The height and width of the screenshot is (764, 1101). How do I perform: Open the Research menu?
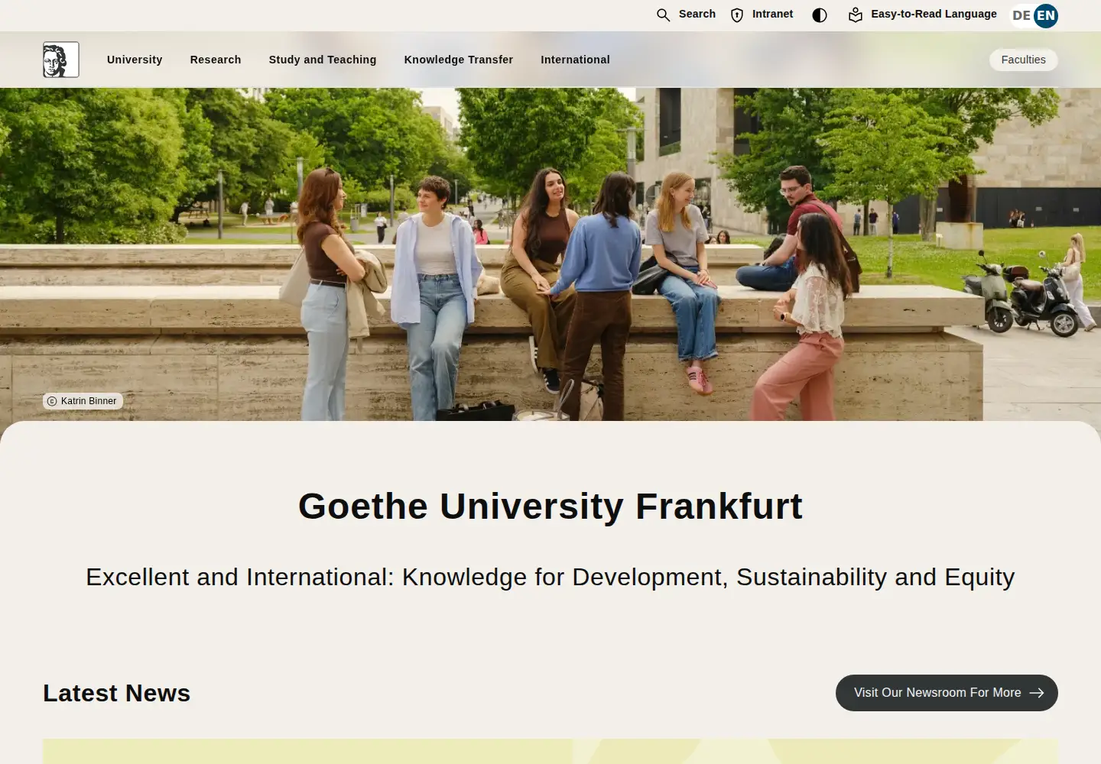coord(216,60)
